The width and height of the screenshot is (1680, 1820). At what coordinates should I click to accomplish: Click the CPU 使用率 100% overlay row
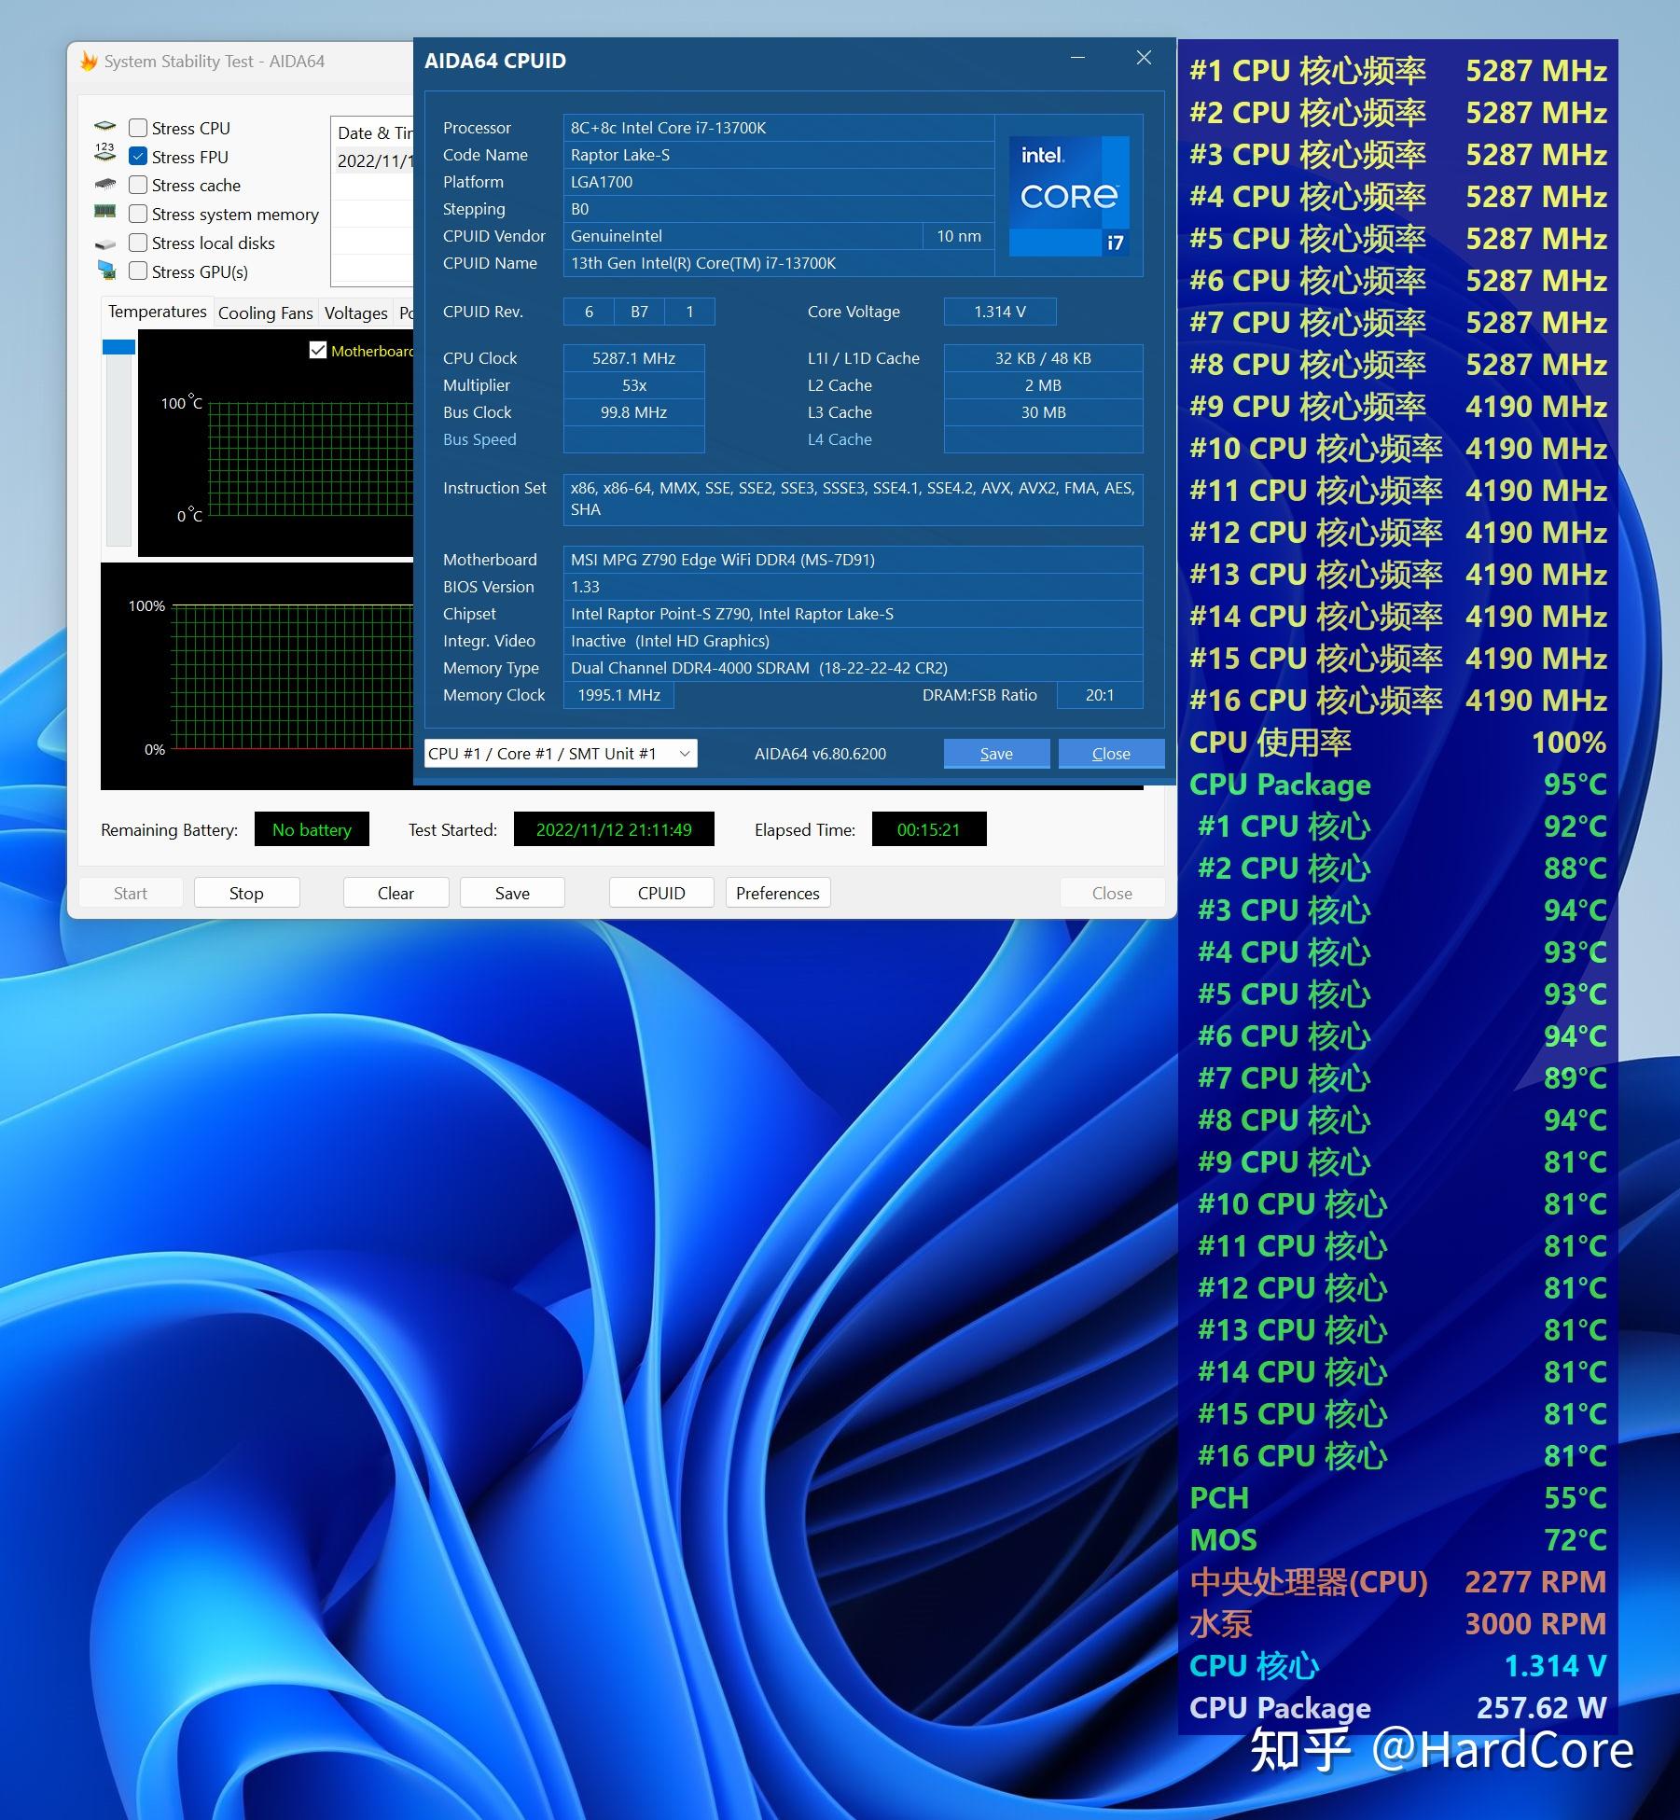click(1397, 742)
